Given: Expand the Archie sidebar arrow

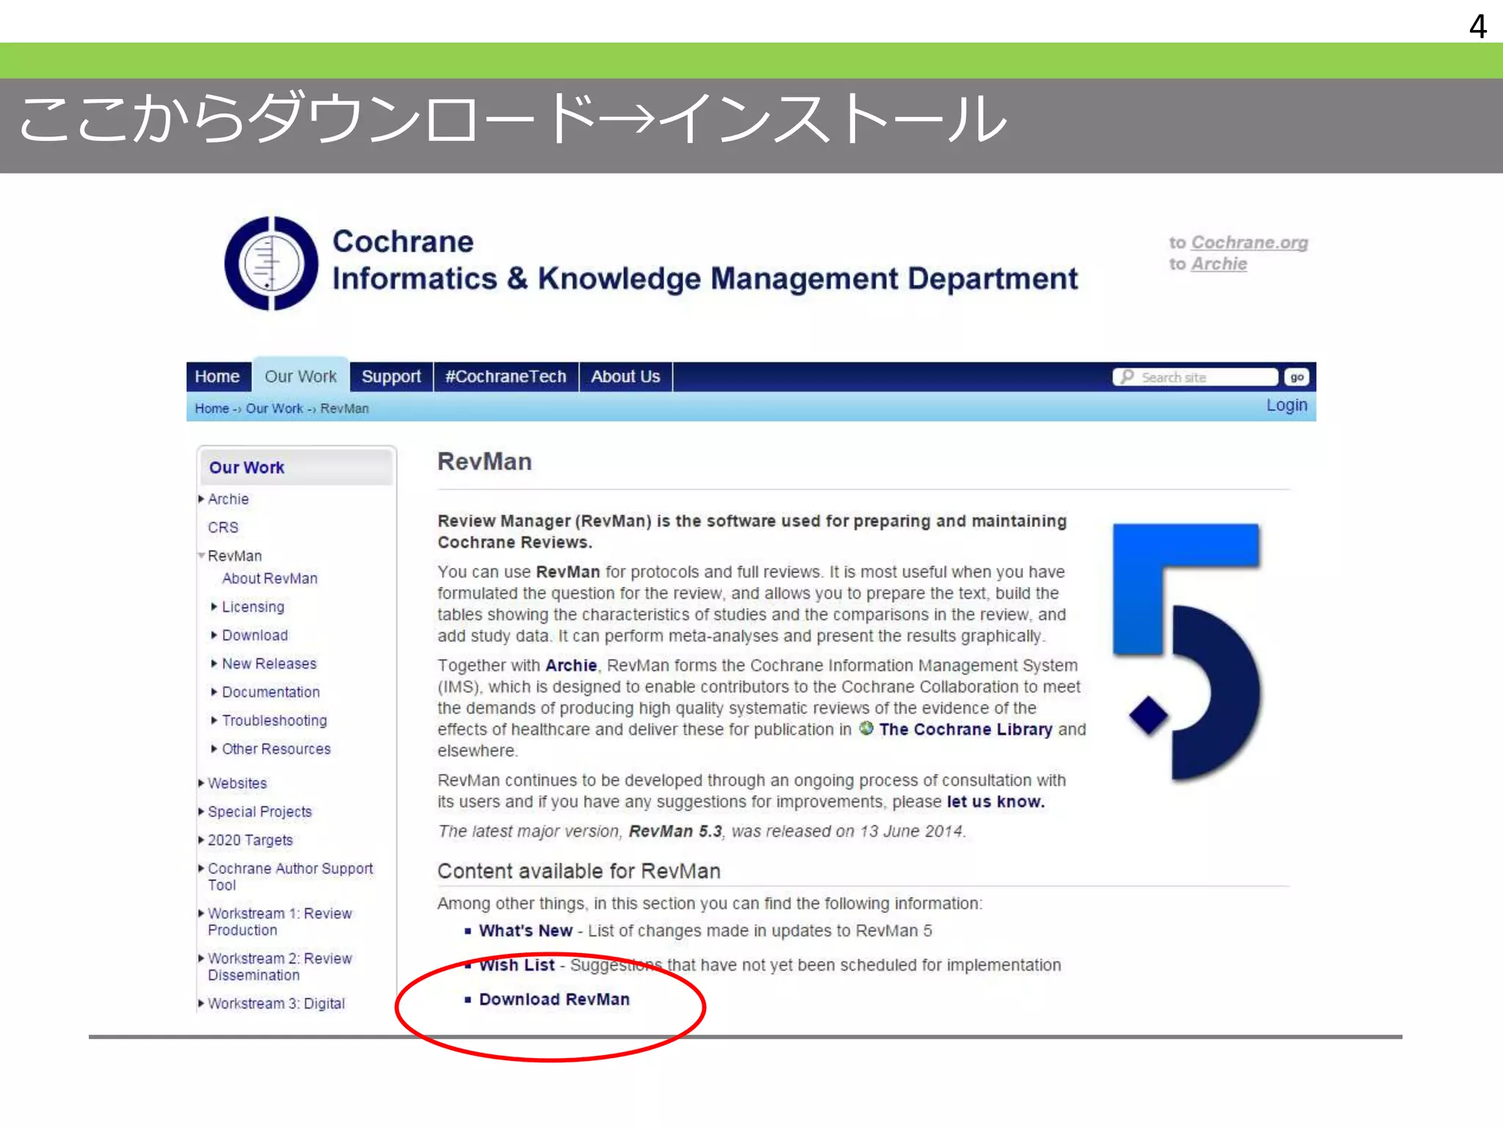Looking at the screenshot, I should [x=201, y=499].
